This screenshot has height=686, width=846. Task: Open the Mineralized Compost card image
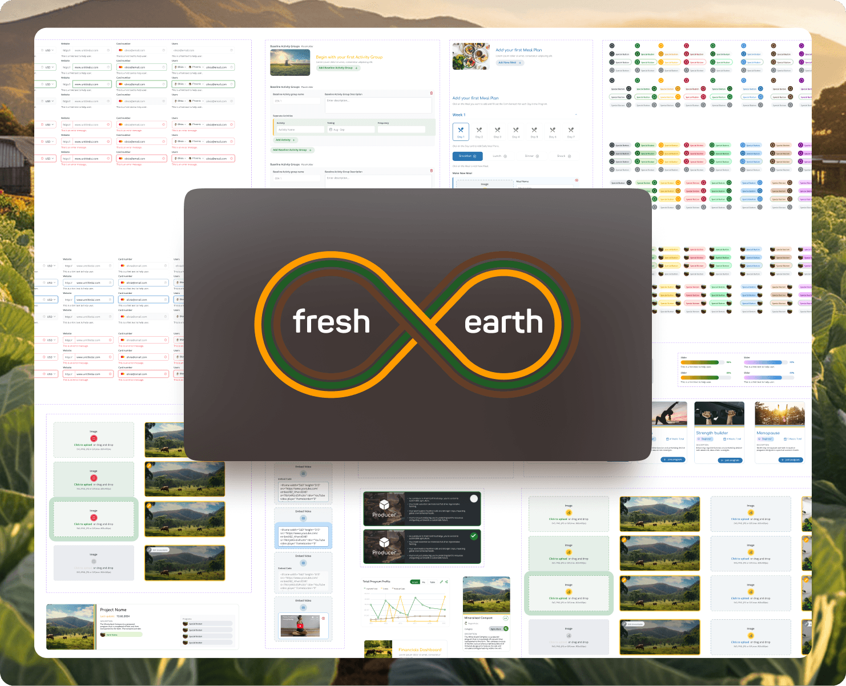pos(486,595)
